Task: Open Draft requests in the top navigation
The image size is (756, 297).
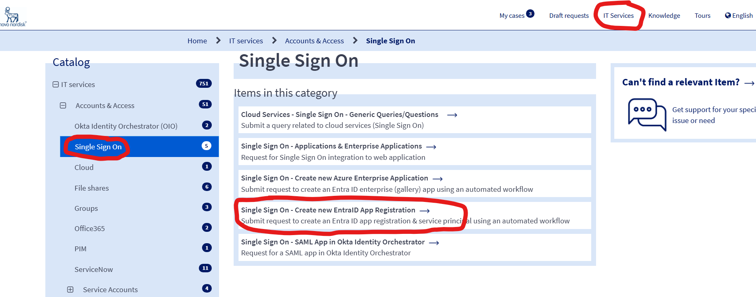Action: tap(569, 16)
